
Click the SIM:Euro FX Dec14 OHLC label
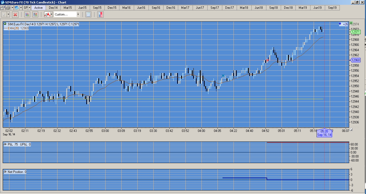coord(43,24)
